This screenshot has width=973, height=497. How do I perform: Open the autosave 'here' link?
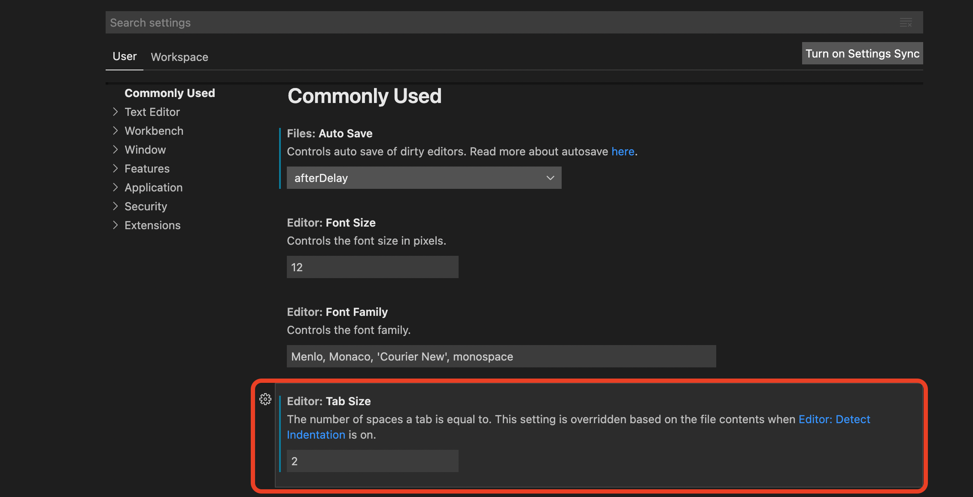pos(623,152)
